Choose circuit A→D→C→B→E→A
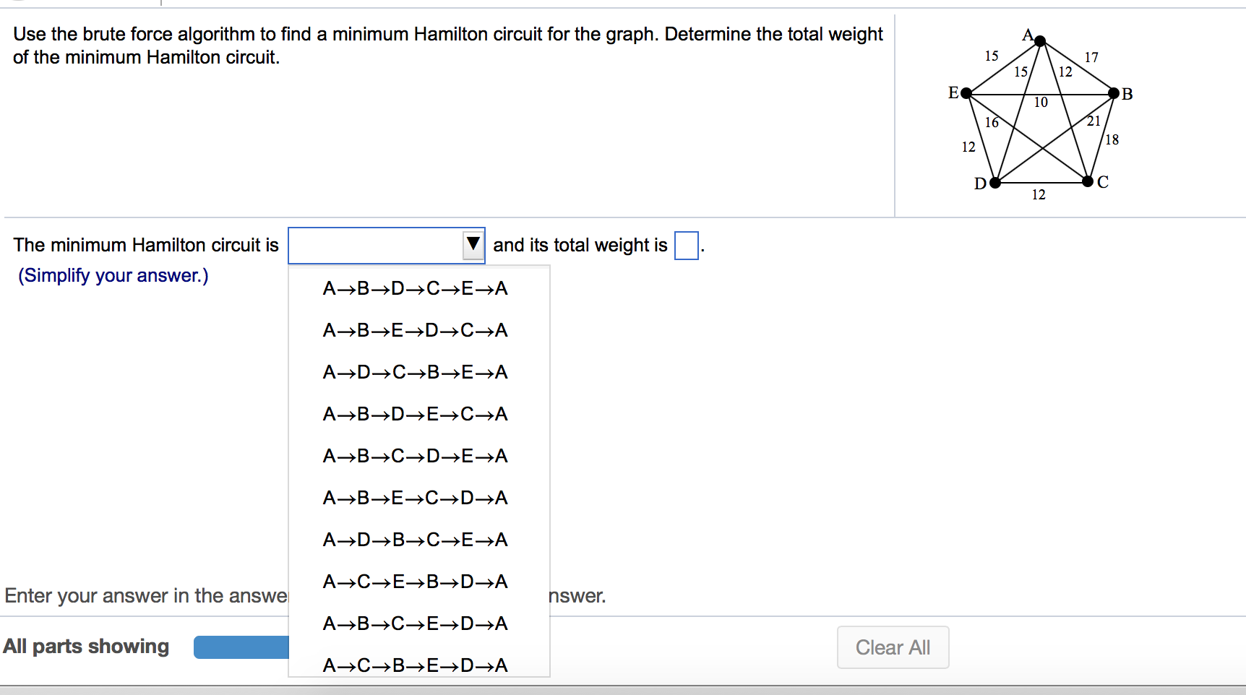The height and width of the screenshot is (695, 1246). pyautogui.click(x=416, y=372)
